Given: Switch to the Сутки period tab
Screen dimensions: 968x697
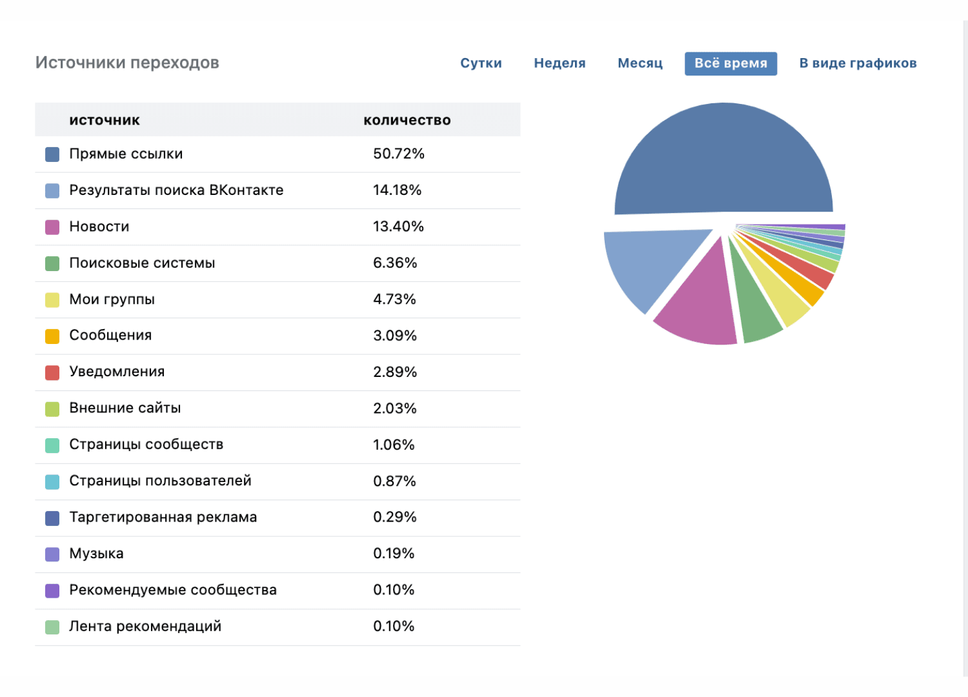Looking at the screenshot, I should coord(481,63).
